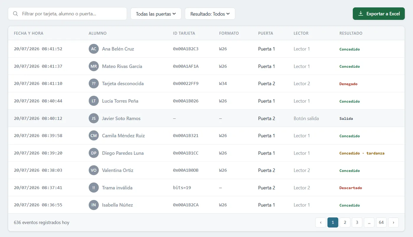
Task: Click card ID 0x00A1B321
Action: click(x=186, y=136)
